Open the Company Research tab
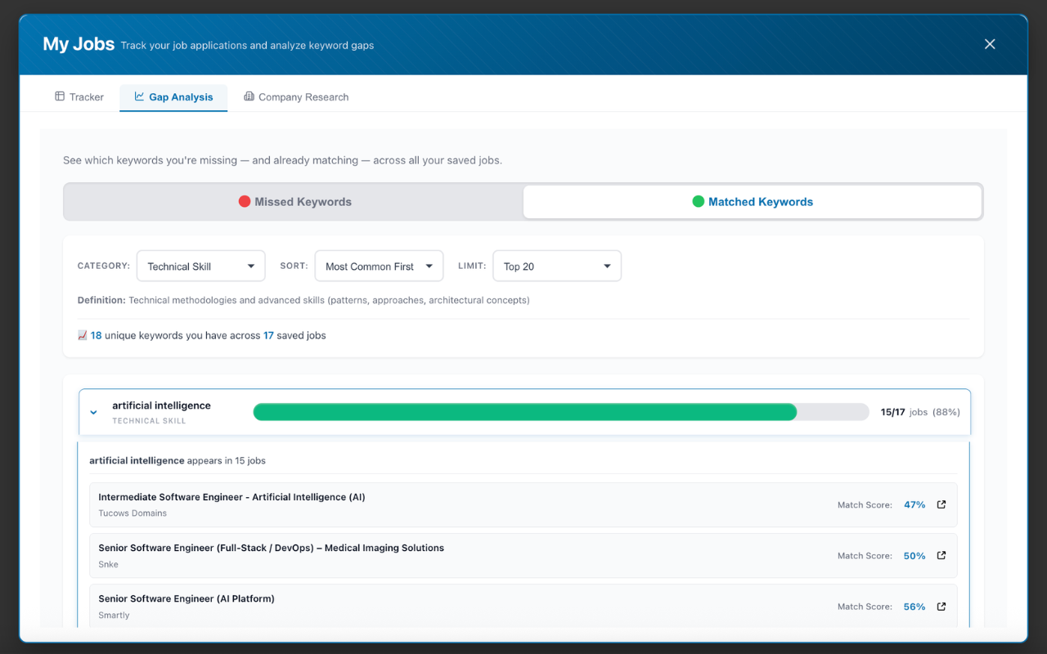This screenshot has width=1047, height=654. tap(296, 96)
